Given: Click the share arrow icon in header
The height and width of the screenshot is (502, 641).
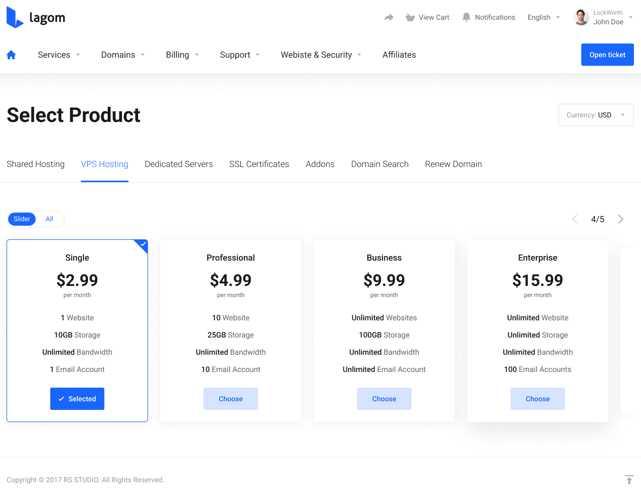Looking at the screenshot, I should click(x=389, y=17).
